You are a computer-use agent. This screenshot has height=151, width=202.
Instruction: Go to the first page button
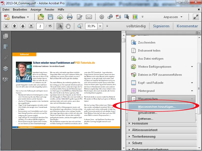6,26
